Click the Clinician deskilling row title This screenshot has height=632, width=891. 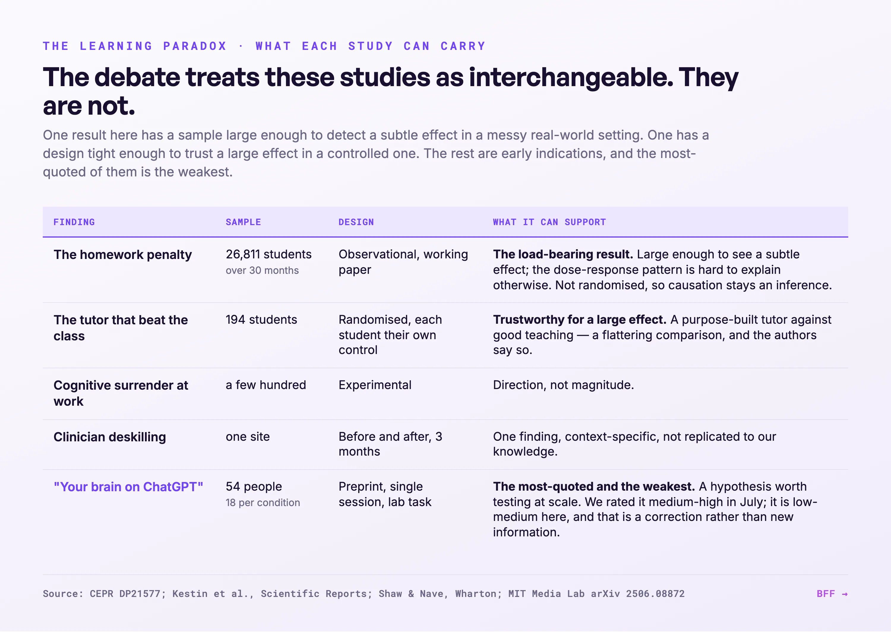click(x=110, y=437)
